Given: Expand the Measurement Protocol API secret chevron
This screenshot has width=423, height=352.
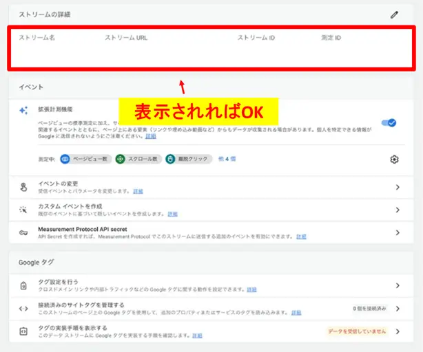Looking at the screenshot, I should tap(398, 232).
